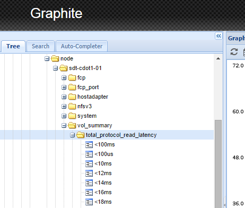Click the system folder icon

[72, 116]
